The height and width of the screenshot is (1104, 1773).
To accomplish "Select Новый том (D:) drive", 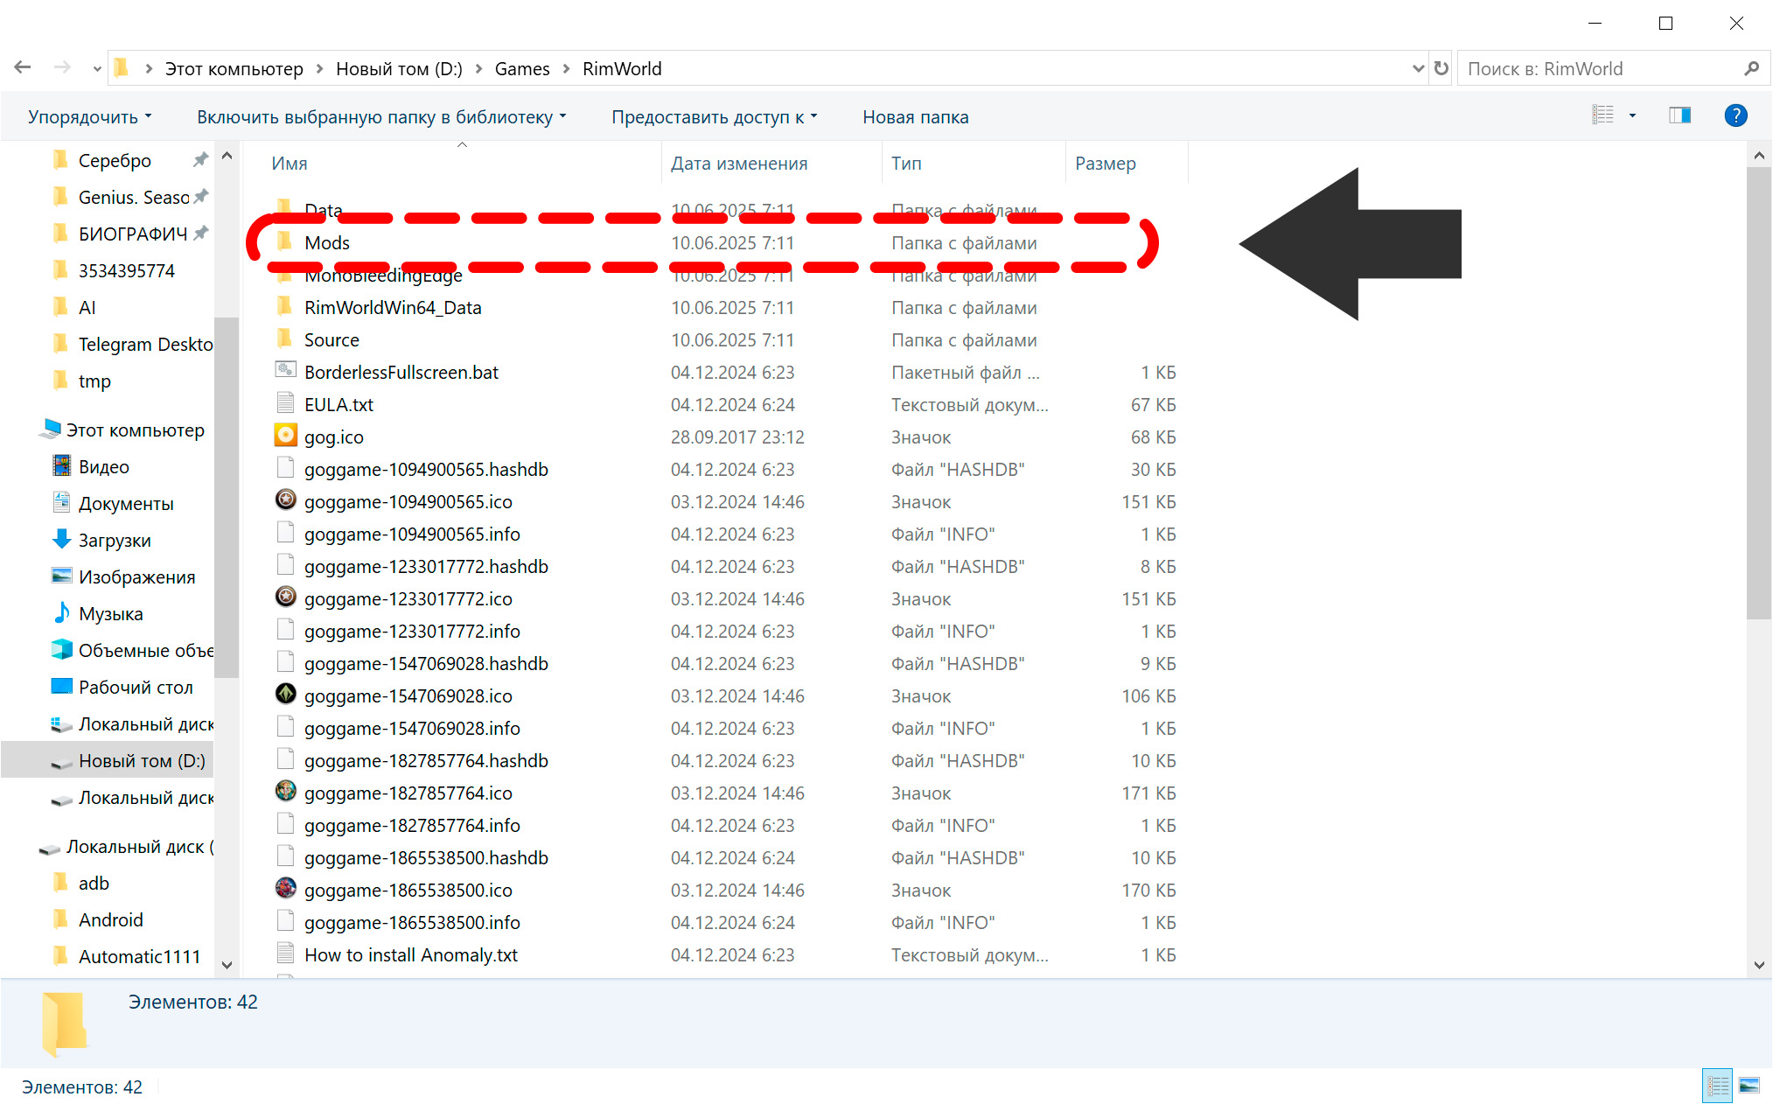I will pos(142,761).
